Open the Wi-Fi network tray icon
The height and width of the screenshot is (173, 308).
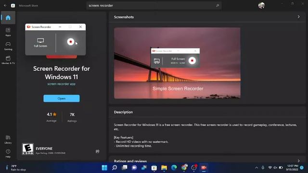point(270,168)
